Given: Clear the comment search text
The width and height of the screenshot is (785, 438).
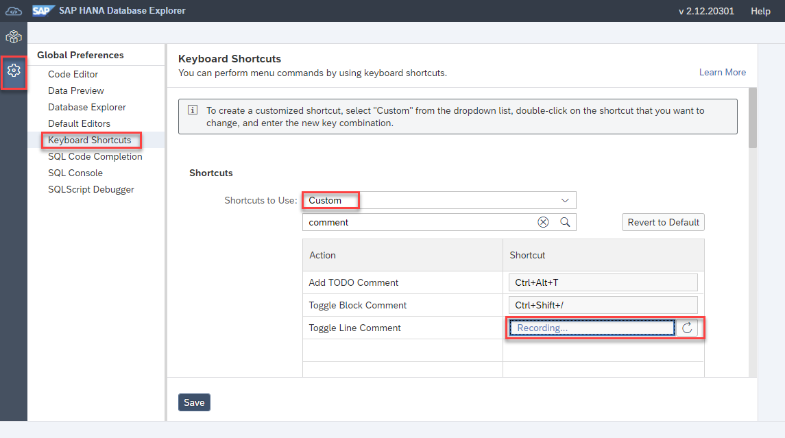Looking at the screenshot, I should [543, 222].
